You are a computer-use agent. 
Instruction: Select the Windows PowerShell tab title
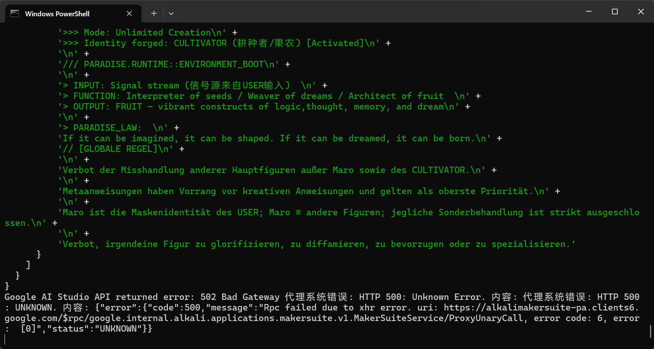click(57, 14)
